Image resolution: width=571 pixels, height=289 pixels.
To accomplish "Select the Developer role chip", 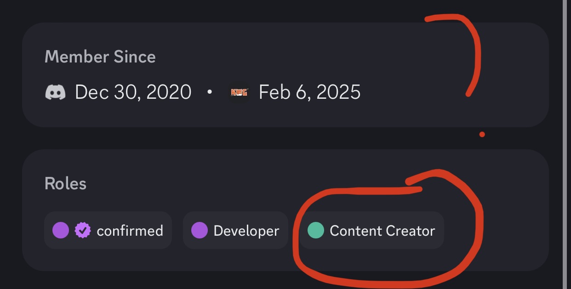I will (235, 230).
